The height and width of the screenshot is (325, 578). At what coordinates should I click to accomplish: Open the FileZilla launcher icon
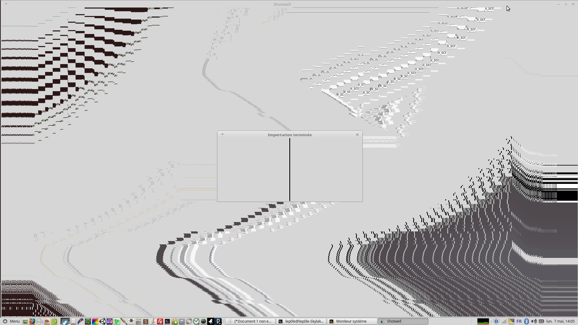pyautogui.click(x=160, y=321)
